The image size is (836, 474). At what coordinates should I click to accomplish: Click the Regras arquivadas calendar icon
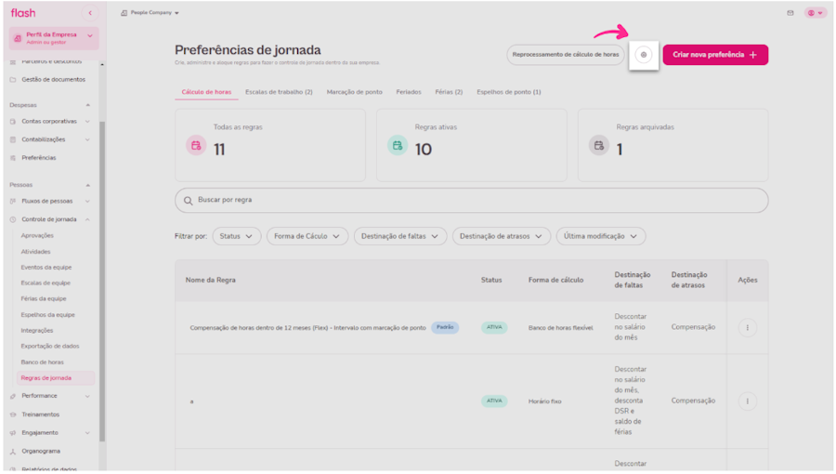click(x=599, y=145)
